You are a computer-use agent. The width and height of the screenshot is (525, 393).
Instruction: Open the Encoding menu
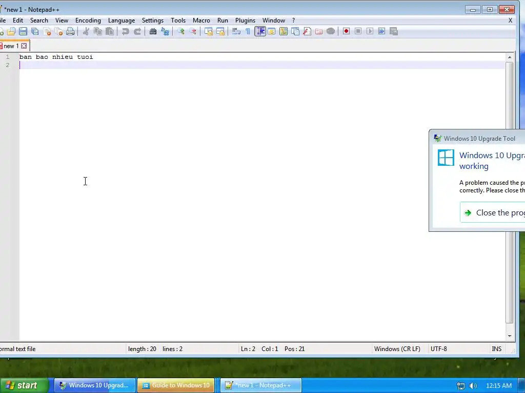(88, 20)
